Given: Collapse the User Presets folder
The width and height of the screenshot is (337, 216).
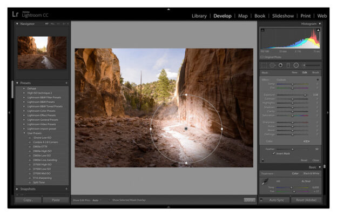Looking at the screenshot, I should point(24,133).
